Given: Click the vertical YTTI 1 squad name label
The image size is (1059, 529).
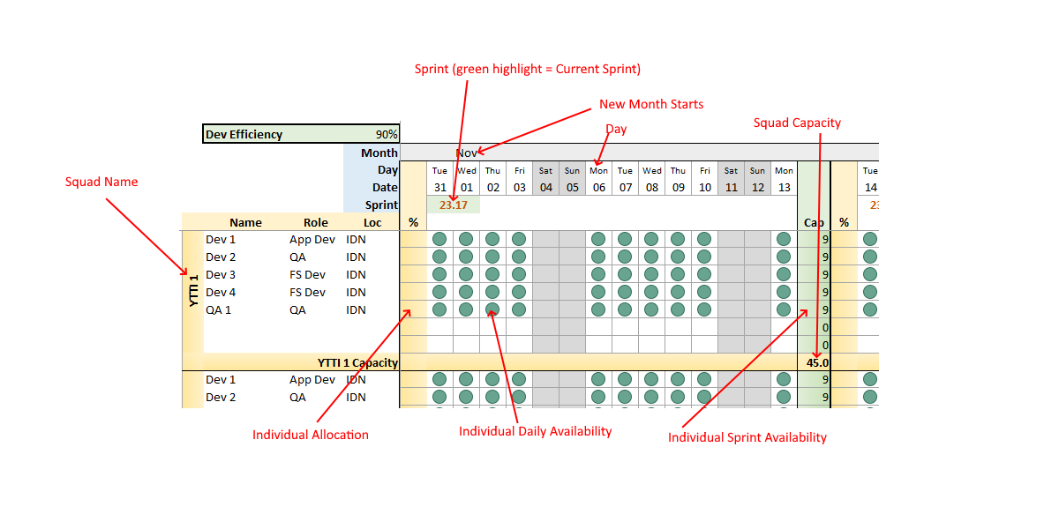Looking at the screenshot, I should click(x=193, y=291).
